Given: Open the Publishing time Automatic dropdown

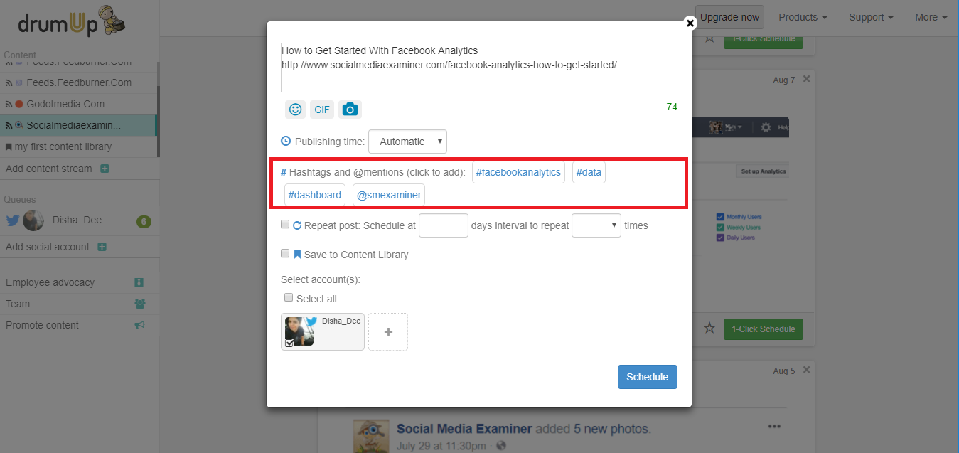Looking at the screenshot, I should (x=408, y=142).
